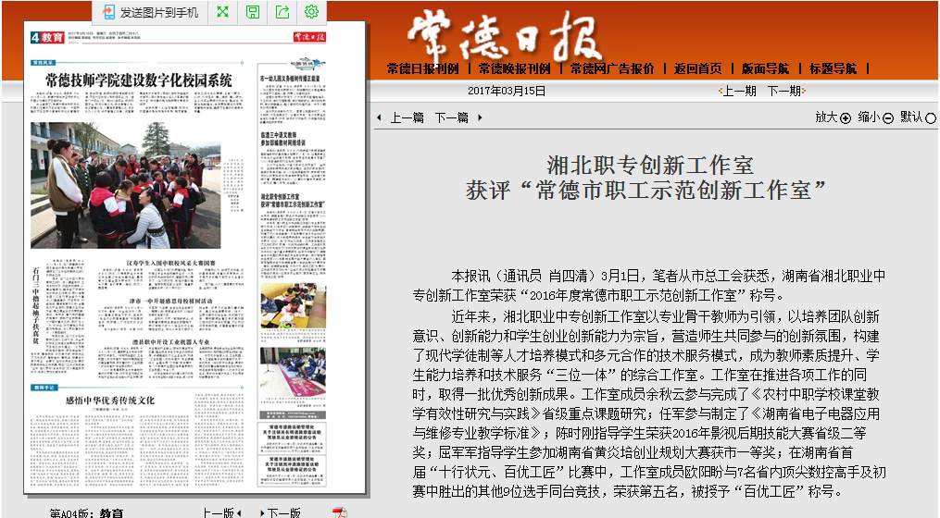
Task: Shrink text with 缩小 minus icon
Action: click(x=888, y=118)
